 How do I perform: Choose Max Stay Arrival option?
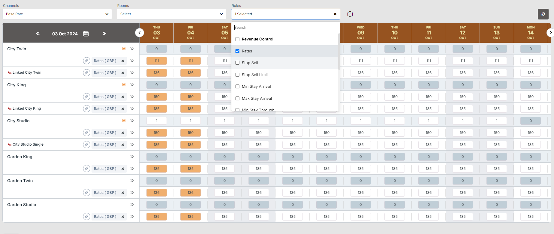pos(257,99)
